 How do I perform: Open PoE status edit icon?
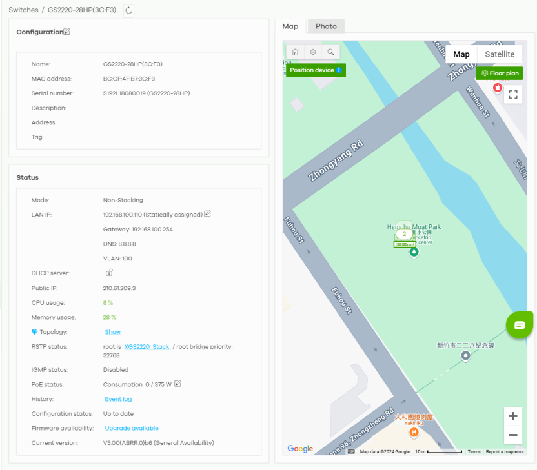click(177, 384)
